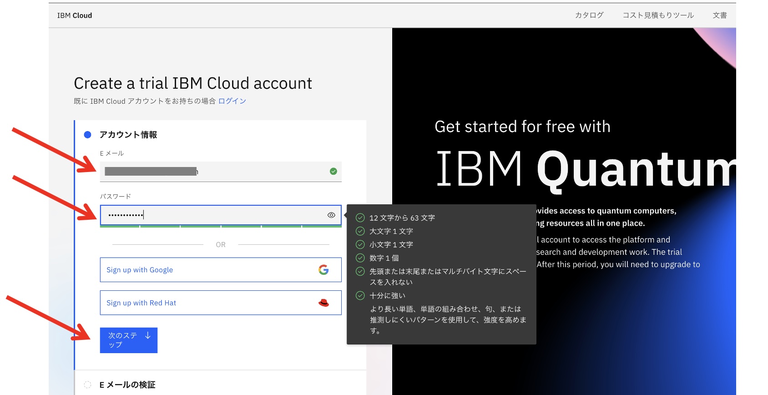Click the 数字 1 個 requirement text

click(x=384, y=258)
